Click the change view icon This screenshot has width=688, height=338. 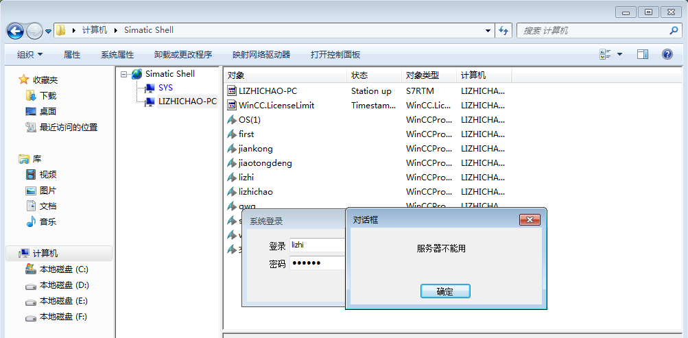pos(606,54)
